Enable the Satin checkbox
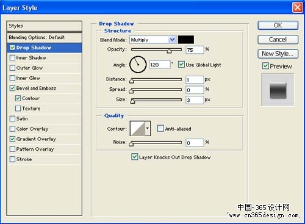 12,118
